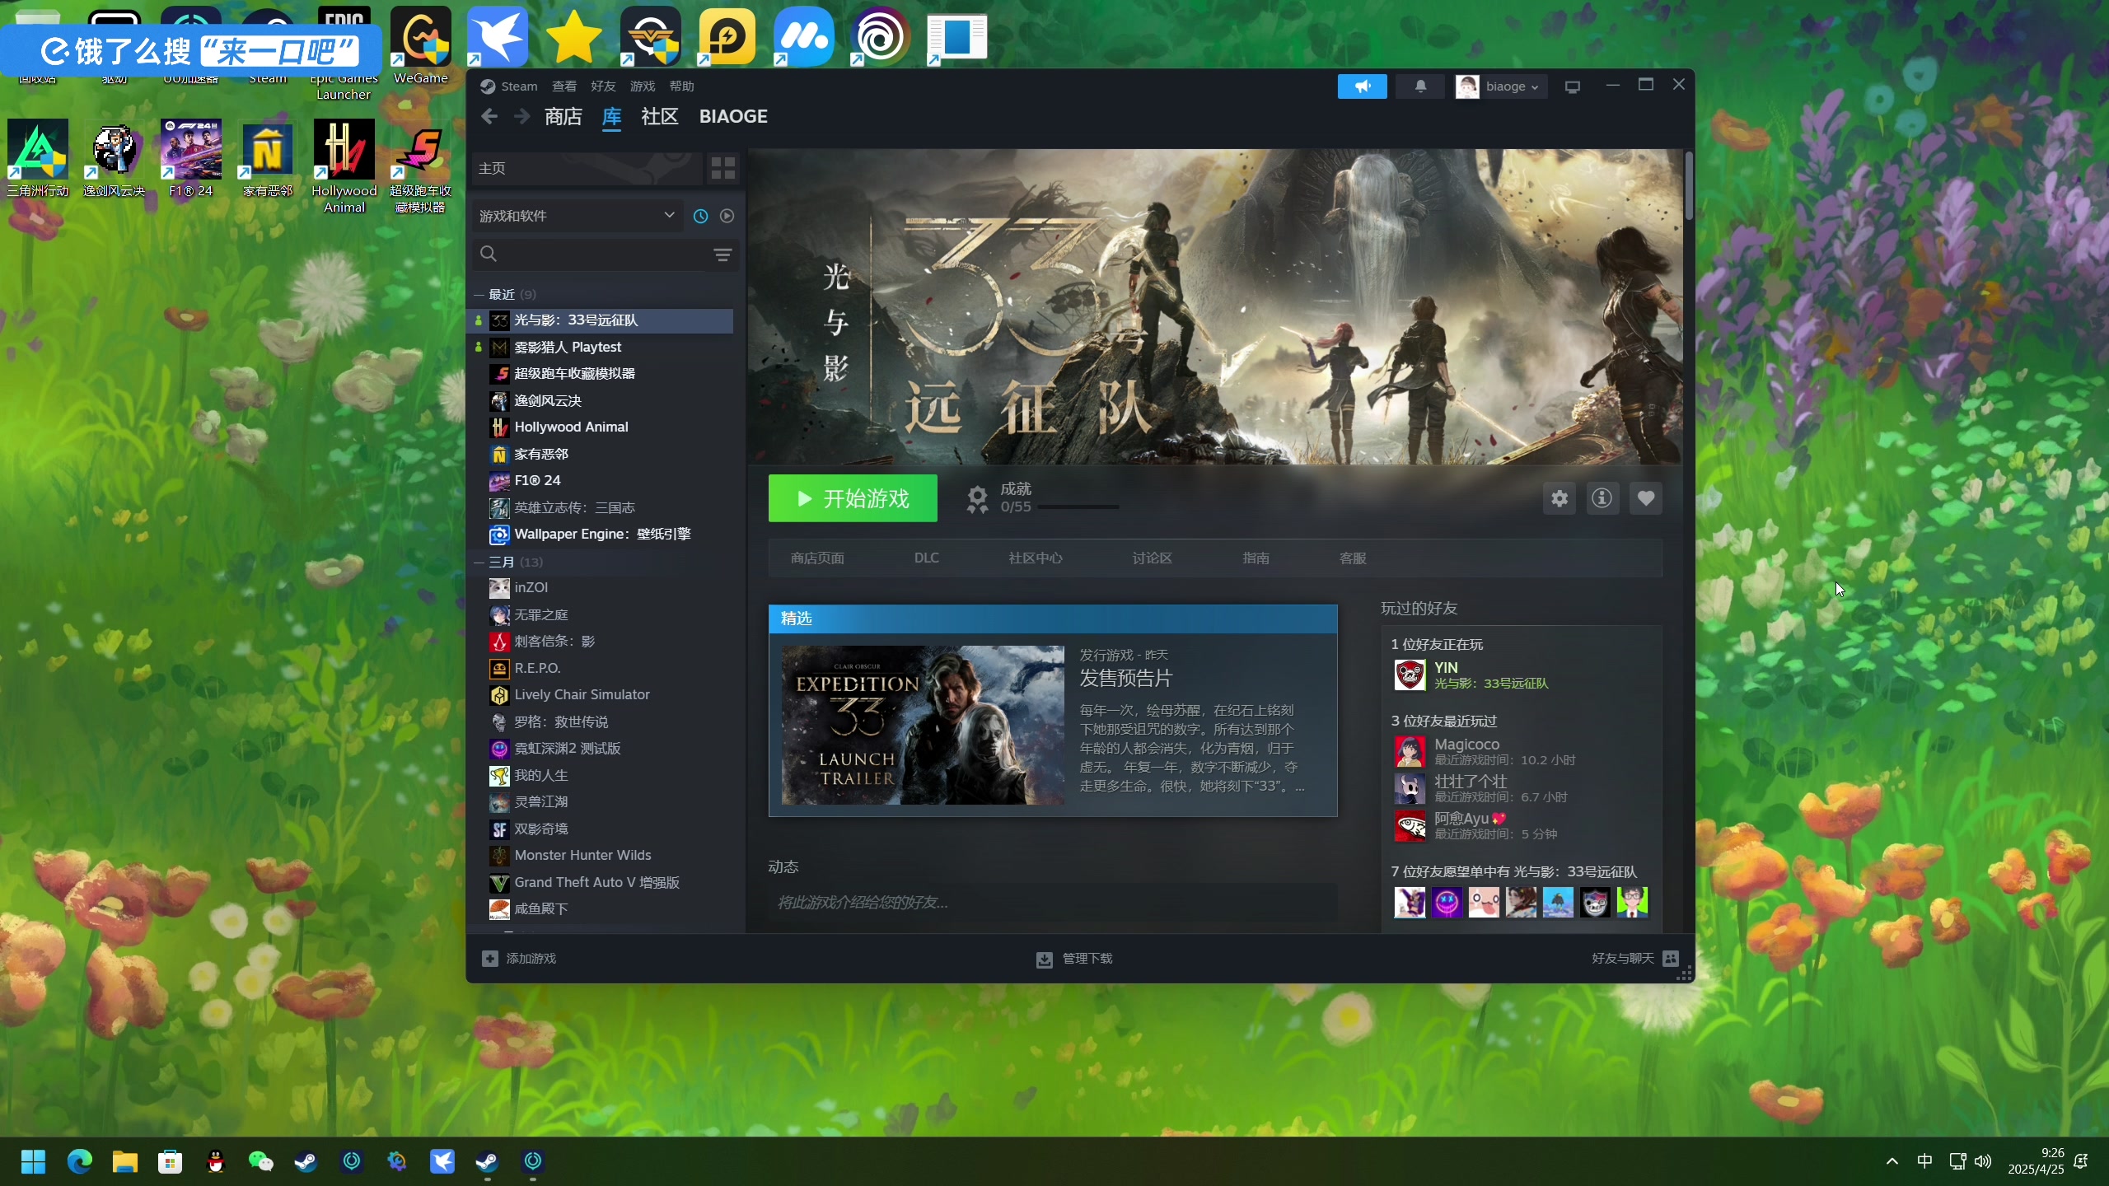2109x1186 pixels.
Task: Open the clock and date in taskbar
Action: [x=2036, y=1161]
